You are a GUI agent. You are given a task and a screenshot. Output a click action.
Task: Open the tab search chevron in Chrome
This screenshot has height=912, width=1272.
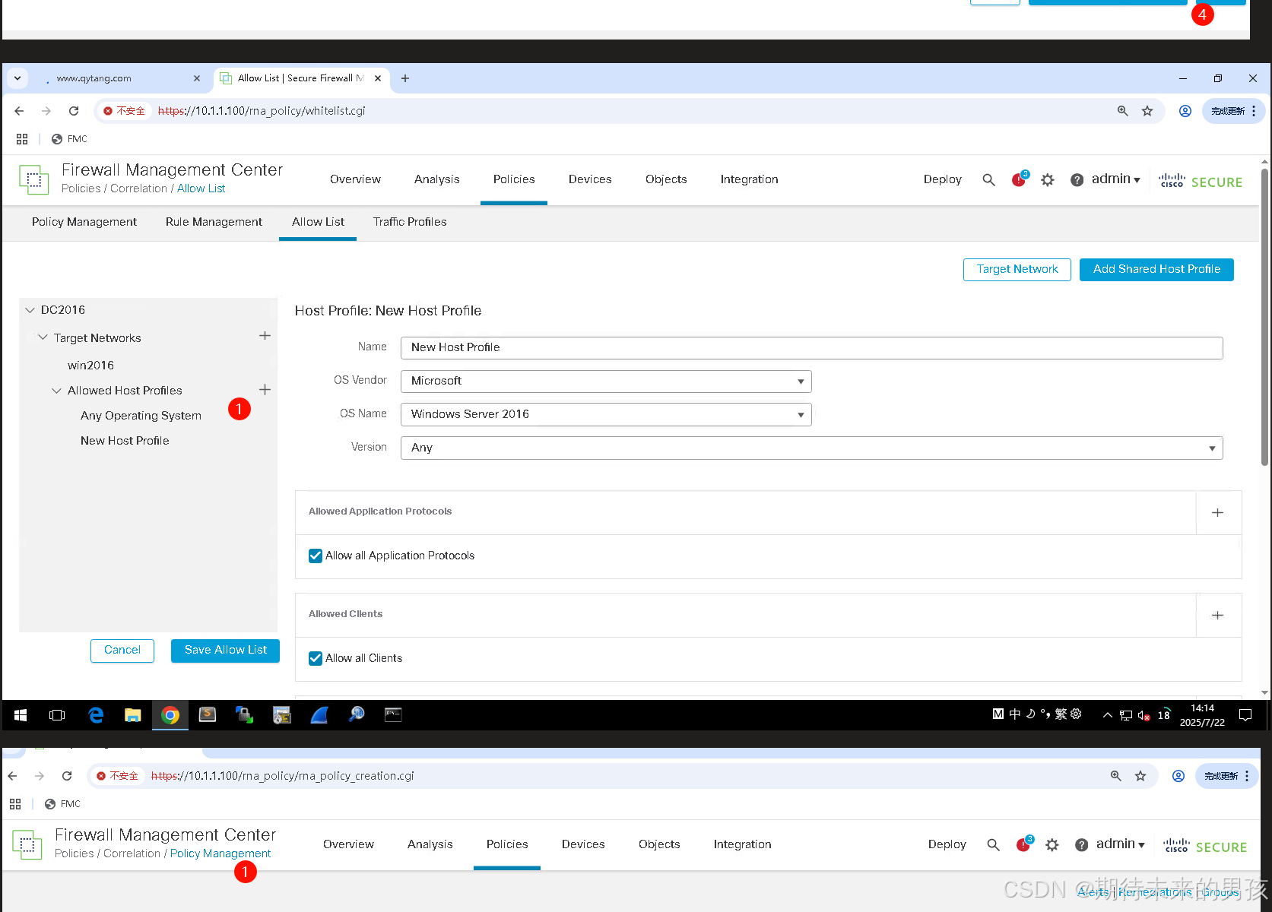(x=17, y=78)
